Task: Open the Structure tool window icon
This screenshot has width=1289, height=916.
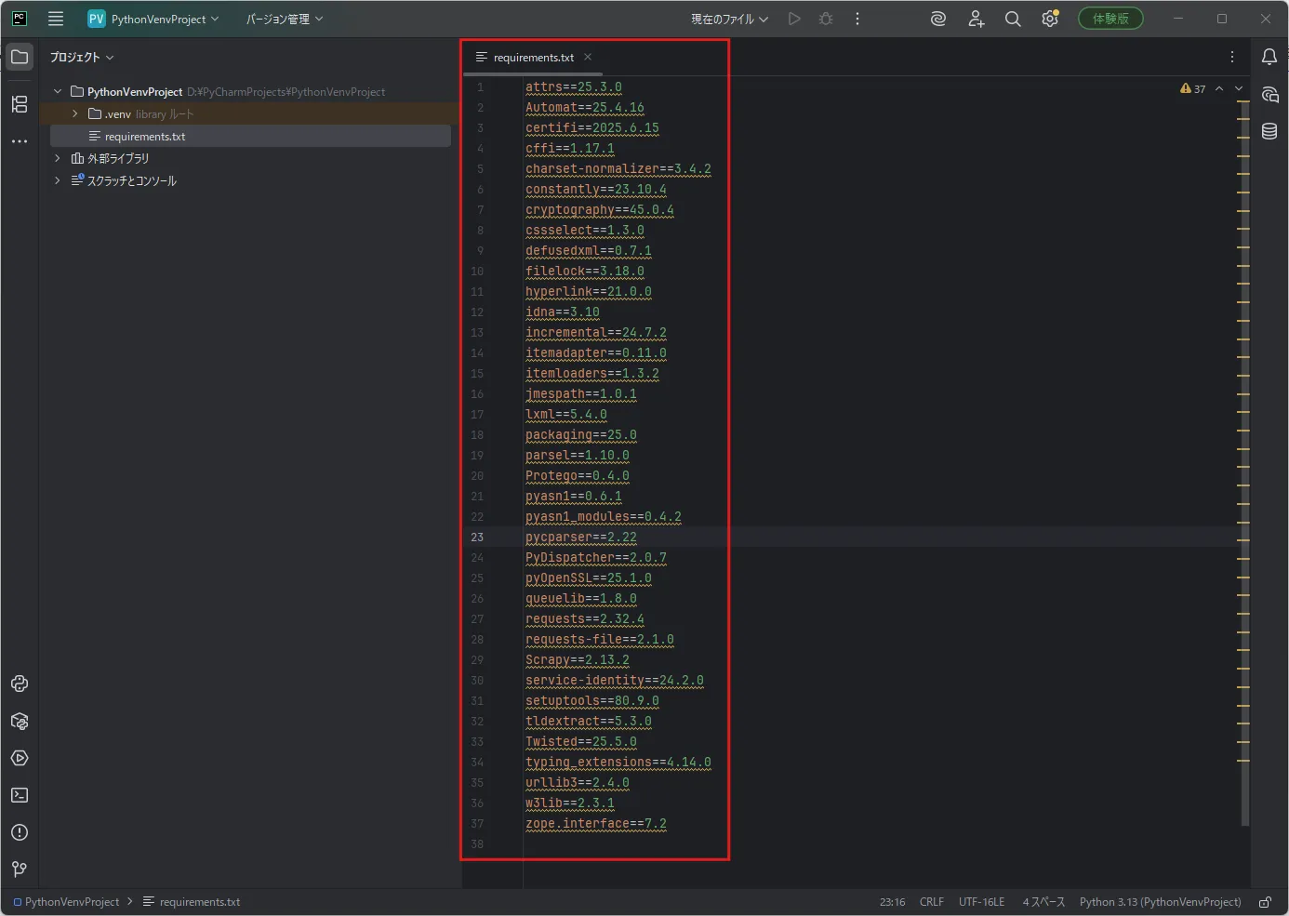Action: (x=20, y=104)
